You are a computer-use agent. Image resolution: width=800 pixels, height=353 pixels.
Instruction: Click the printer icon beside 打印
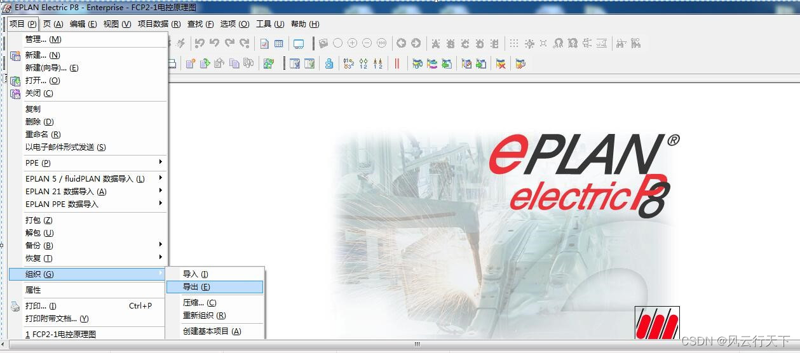[15, 306]
